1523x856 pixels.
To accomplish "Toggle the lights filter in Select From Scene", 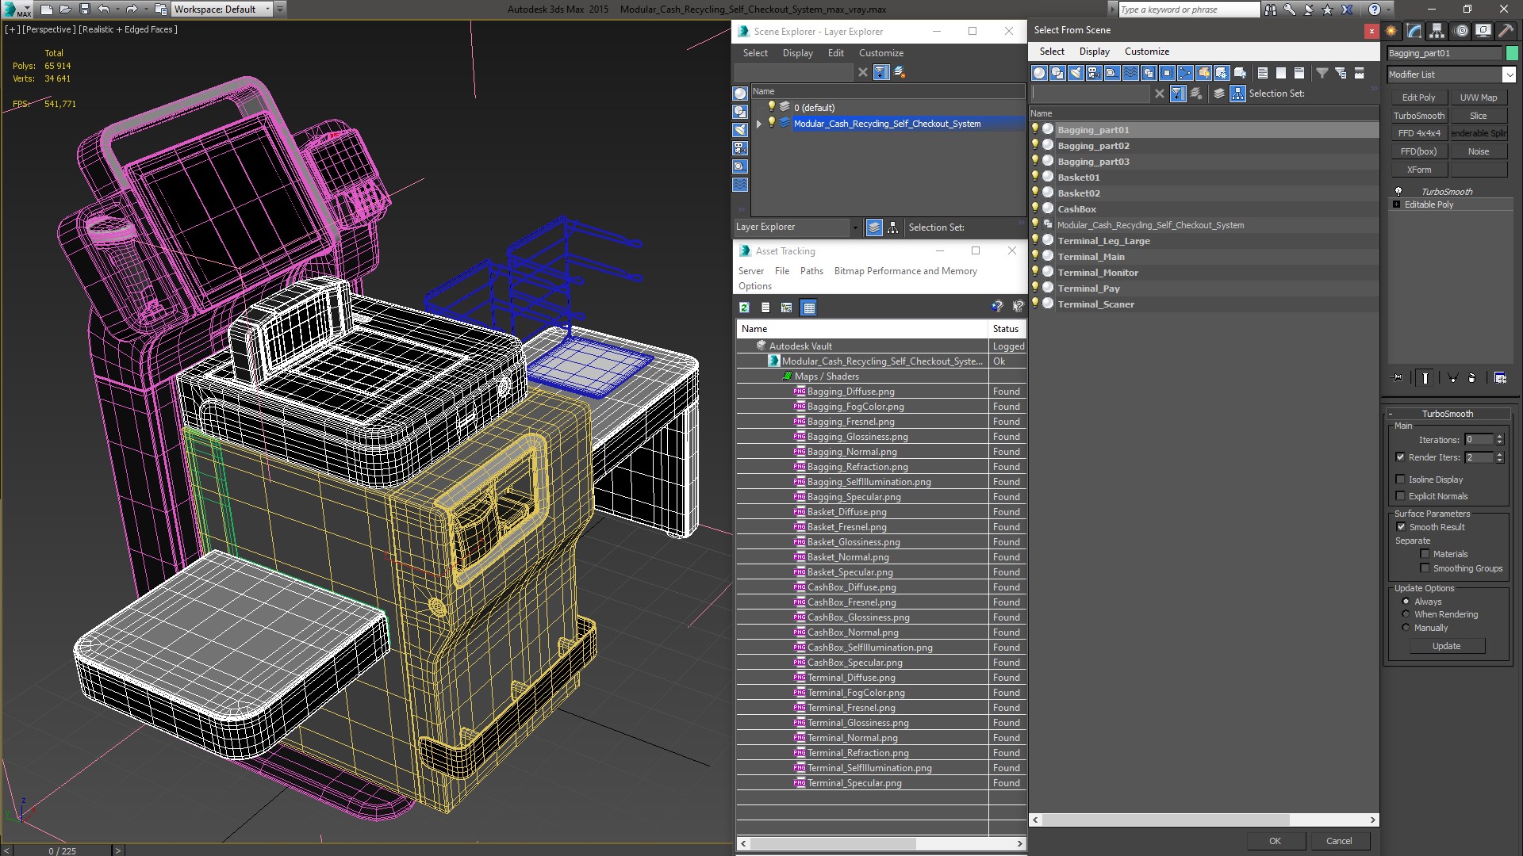I will (x=1076, y=73).
